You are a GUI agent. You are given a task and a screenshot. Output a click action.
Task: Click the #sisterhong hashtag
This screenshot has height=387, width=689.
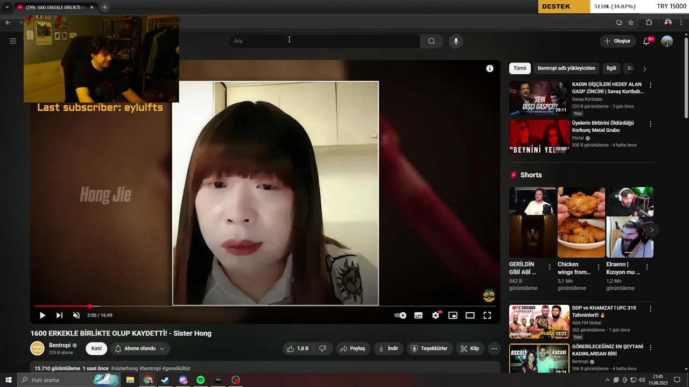(x=124, y=369)
